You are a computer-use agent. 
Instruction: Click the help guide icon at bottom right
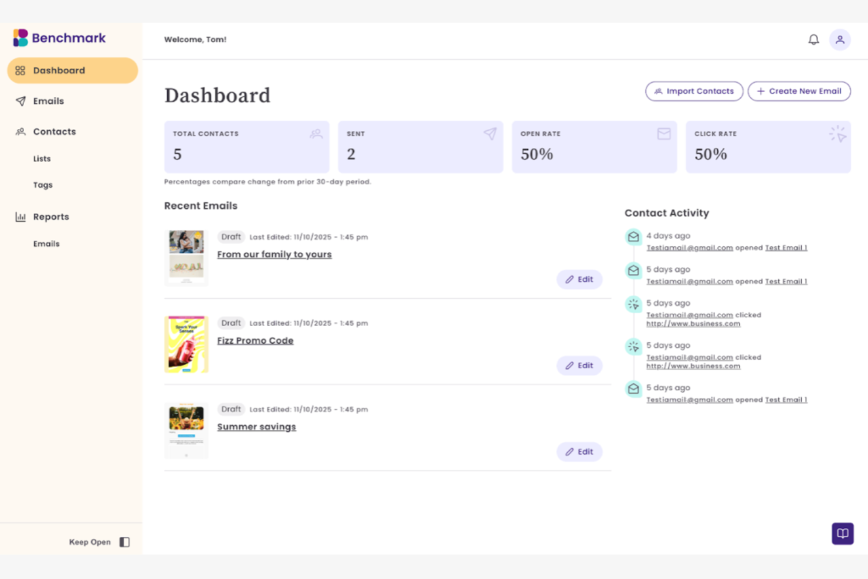(843, 534)
